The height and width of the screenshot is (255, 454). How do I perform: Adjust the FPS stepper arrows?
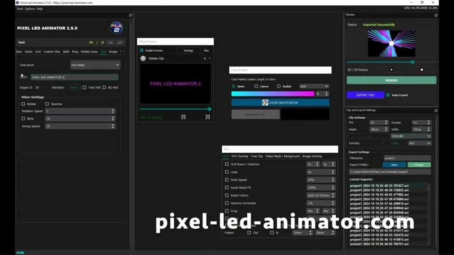coord(386,123)
